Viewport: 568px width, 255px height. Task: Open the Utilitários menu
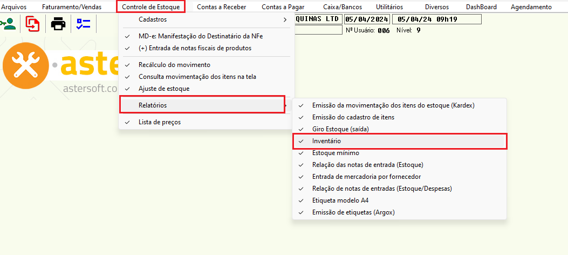pos(389,7)
